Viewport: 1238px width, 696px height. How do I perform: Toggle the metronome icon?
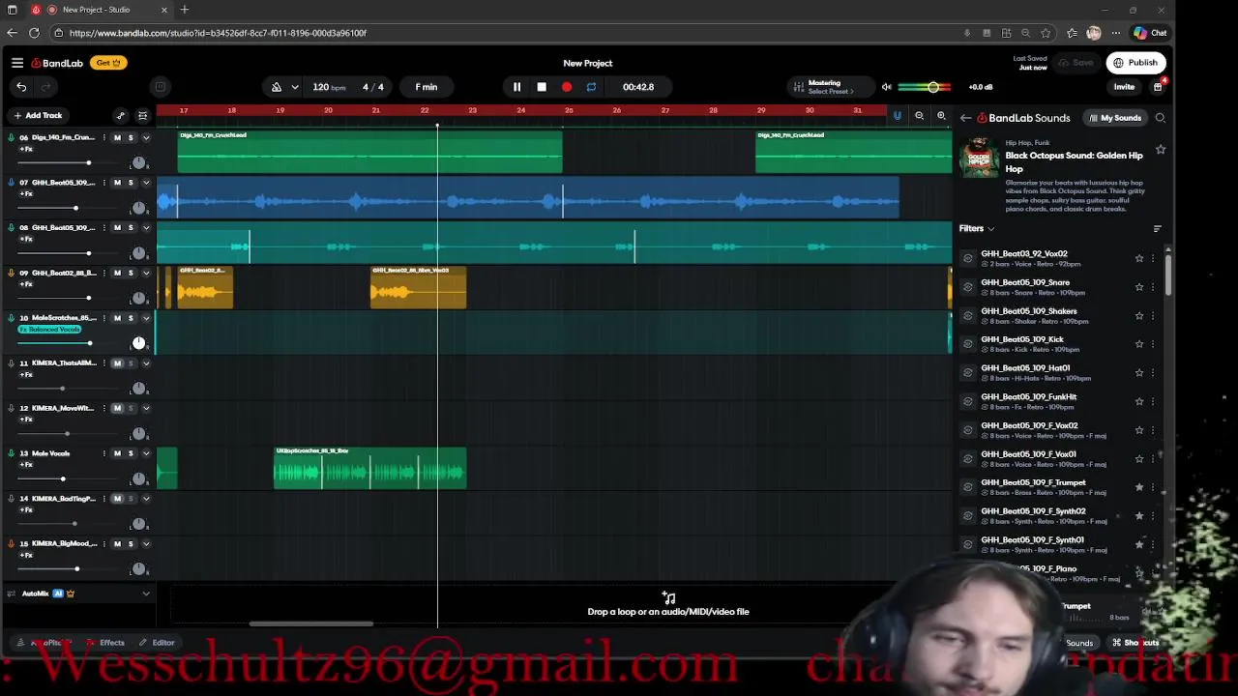tap(277, 87)
